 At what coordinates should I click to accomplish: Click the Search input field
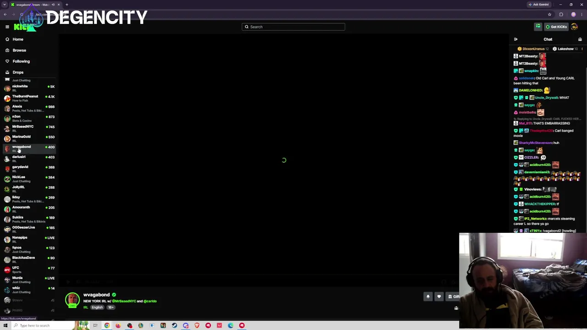293,27
